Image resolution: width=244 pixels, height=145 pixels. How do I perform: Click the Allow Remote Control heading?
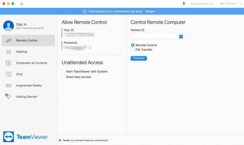coord(84,22)
